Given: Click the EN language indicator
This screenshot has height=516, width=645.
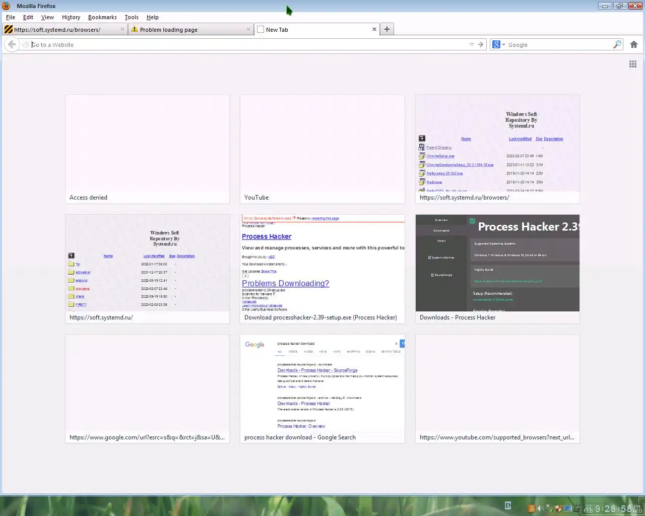Looking at the screenshot, I should tap(508, 505).
